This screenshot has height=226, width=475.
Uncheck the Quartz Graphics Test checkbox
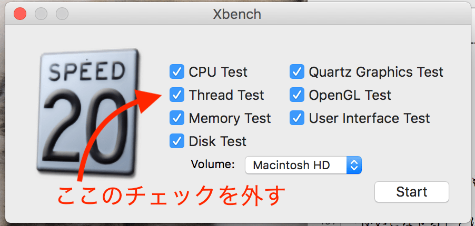(x=297, y=71)
